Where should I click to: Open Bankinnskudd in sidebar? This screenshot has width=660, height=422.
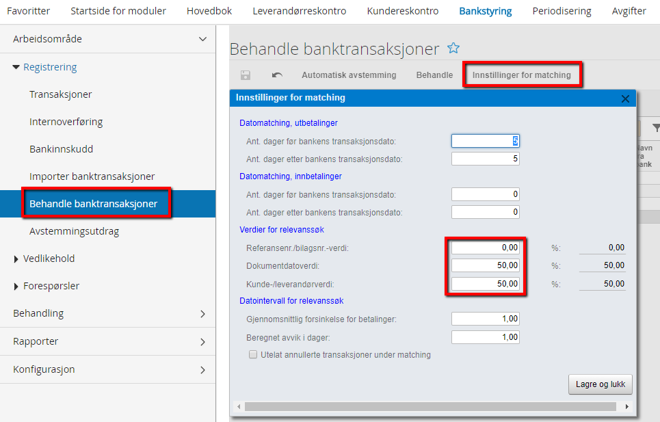(61, 149)
